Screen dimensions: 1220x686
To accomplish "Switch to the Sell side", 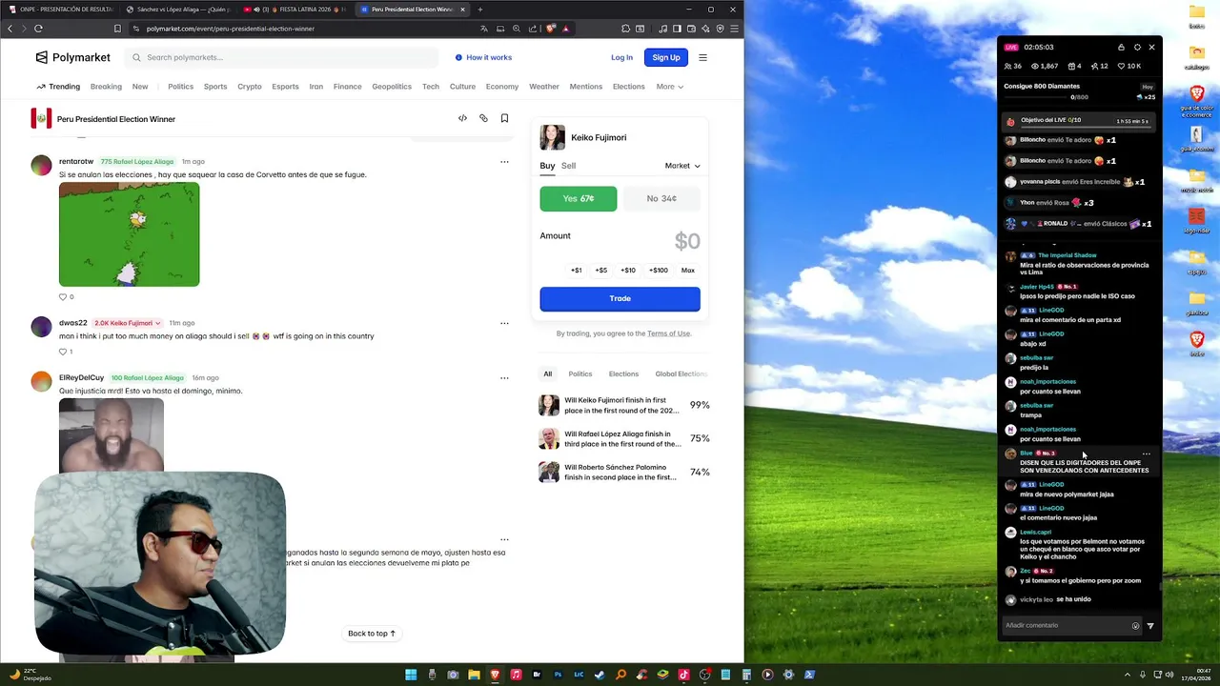I will pos(568,166).
